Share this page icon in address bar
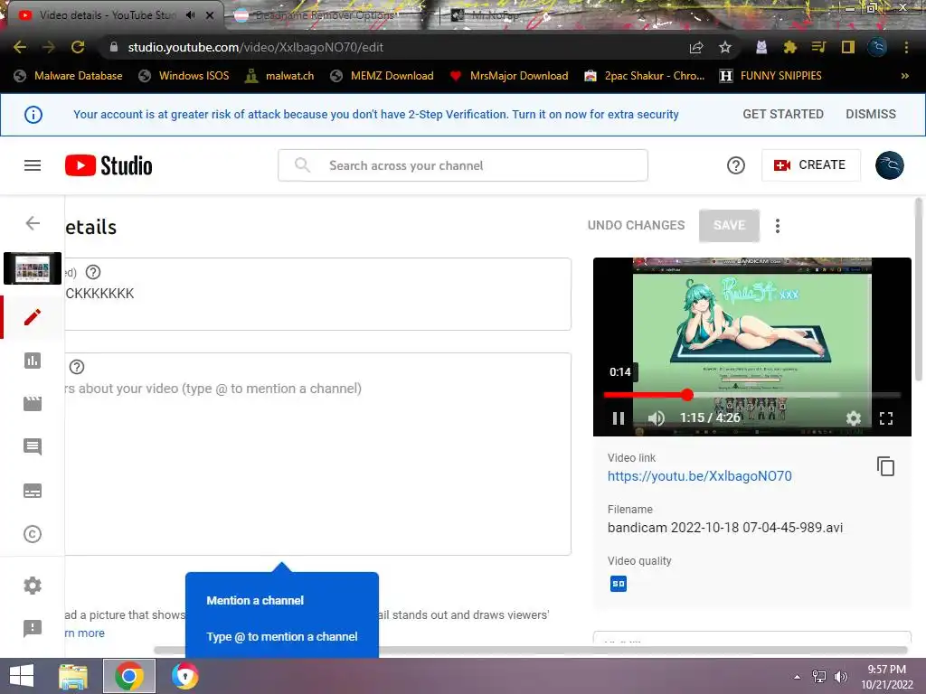The image size is (926, 694). [696, 47]
